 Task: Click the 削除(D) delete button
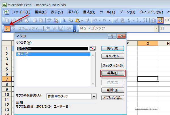point(113,90)
